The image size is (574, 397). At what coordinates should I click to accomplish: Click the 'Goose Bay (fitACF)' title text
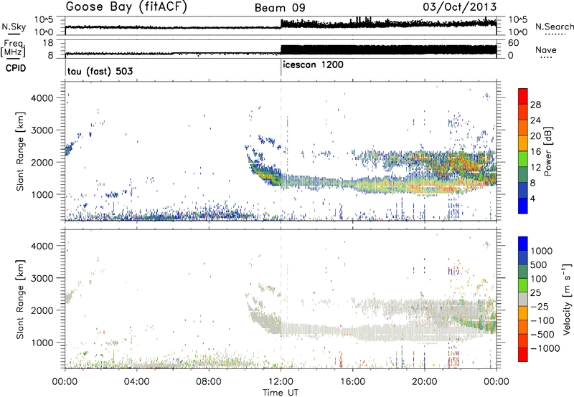126,7
